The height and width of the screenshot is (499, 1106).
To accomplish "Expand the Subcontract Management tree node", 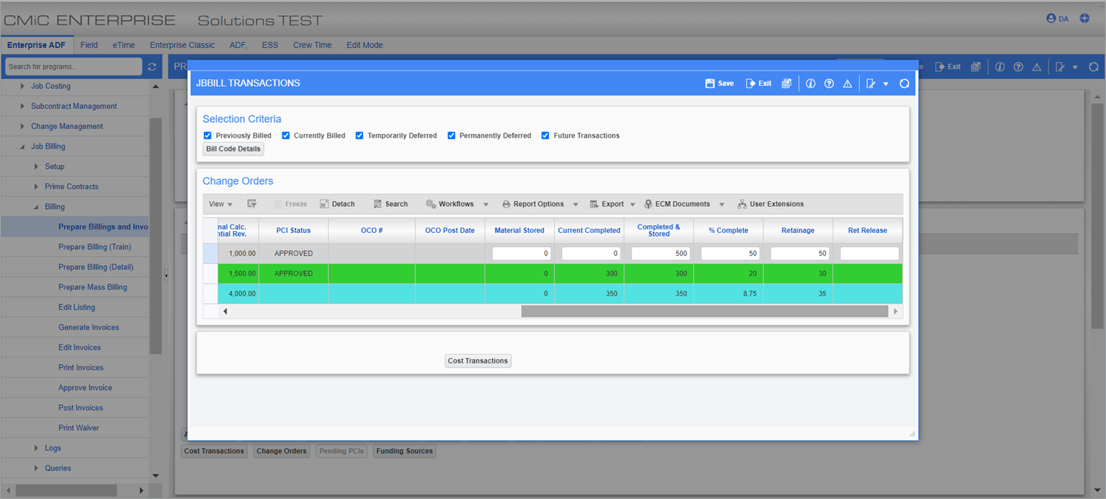I will 23,106.
